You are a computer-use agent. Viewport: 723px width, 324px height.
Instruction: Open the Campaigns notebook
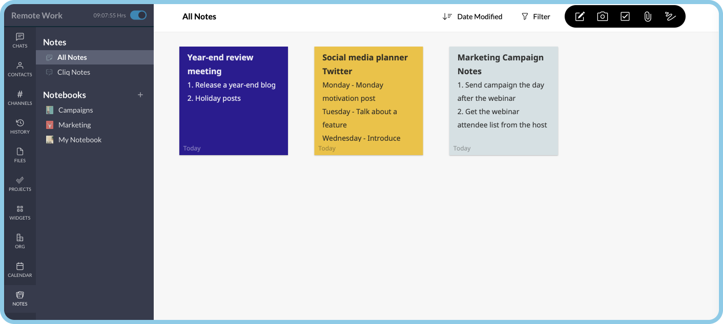pos(75,110)
